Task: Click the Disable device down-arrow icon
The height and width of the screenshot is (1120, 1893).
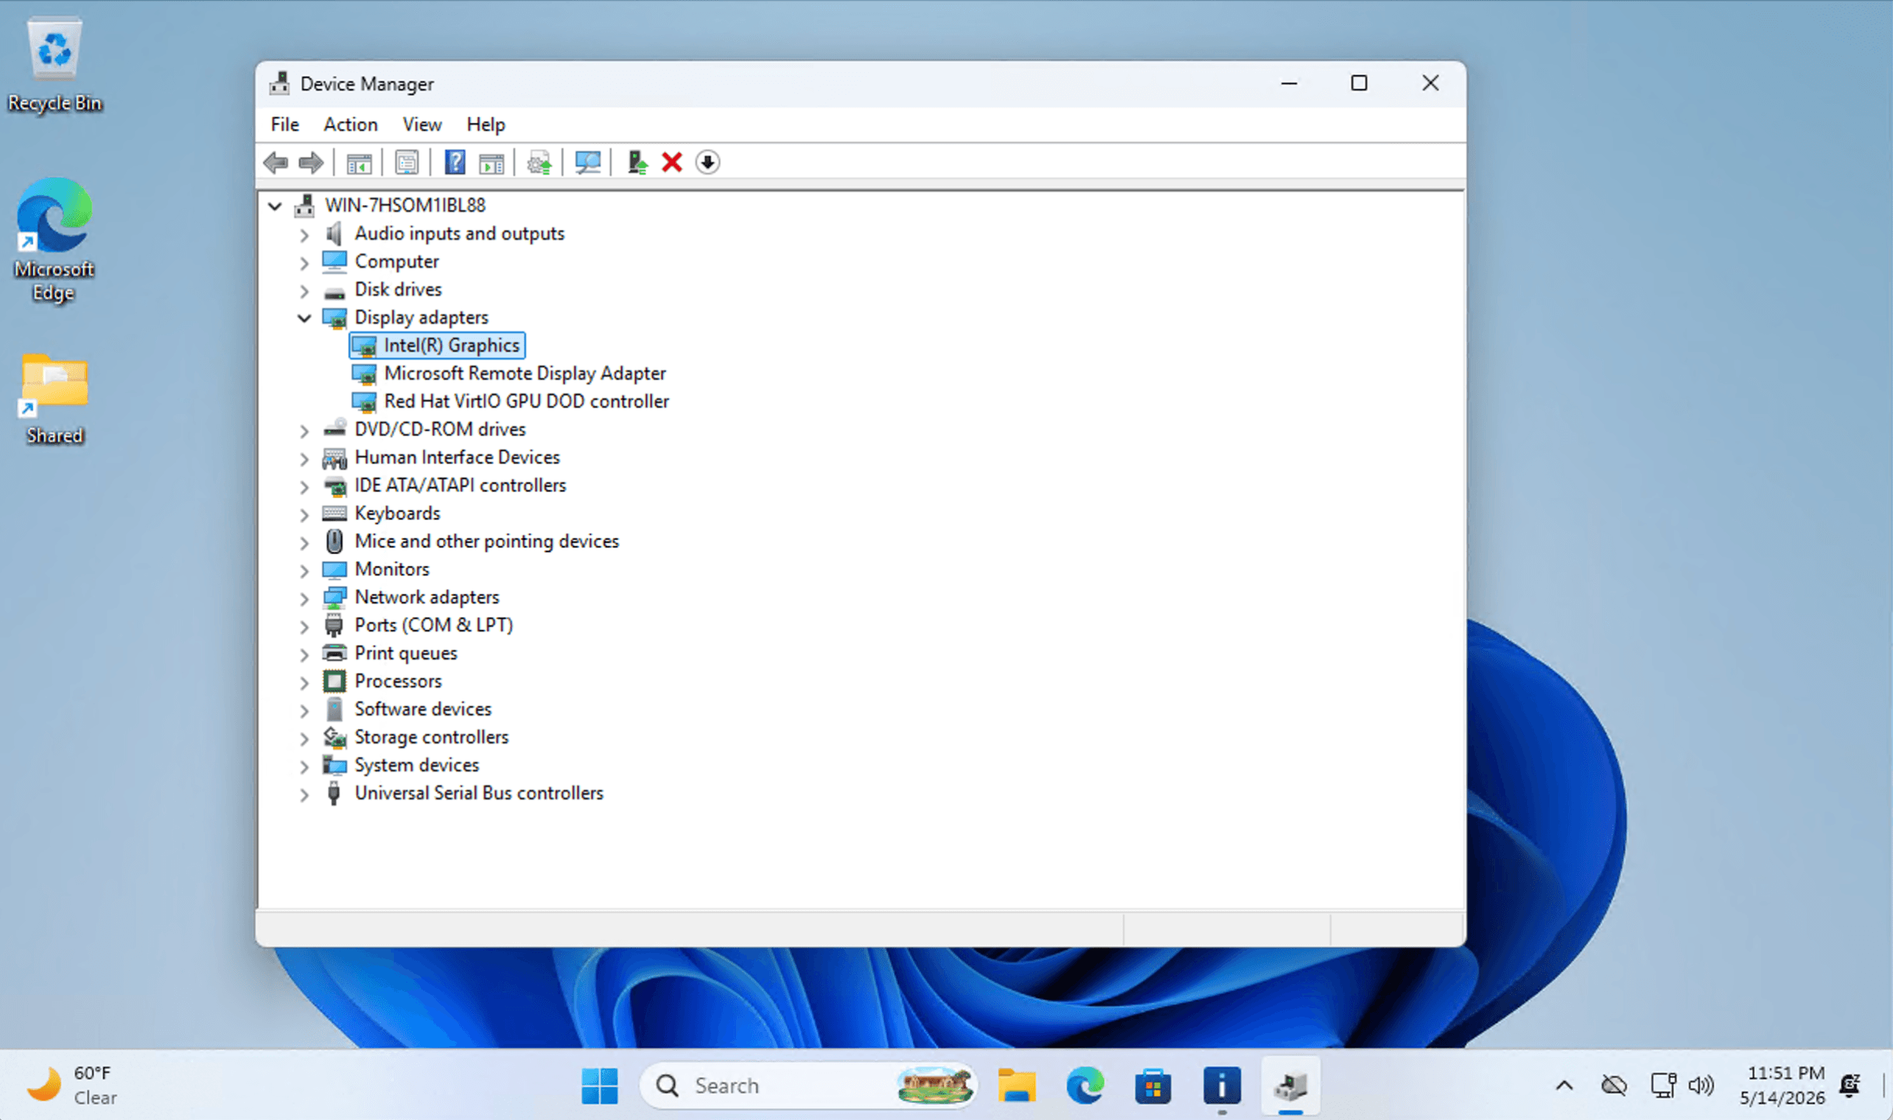Action: point(707,162)
